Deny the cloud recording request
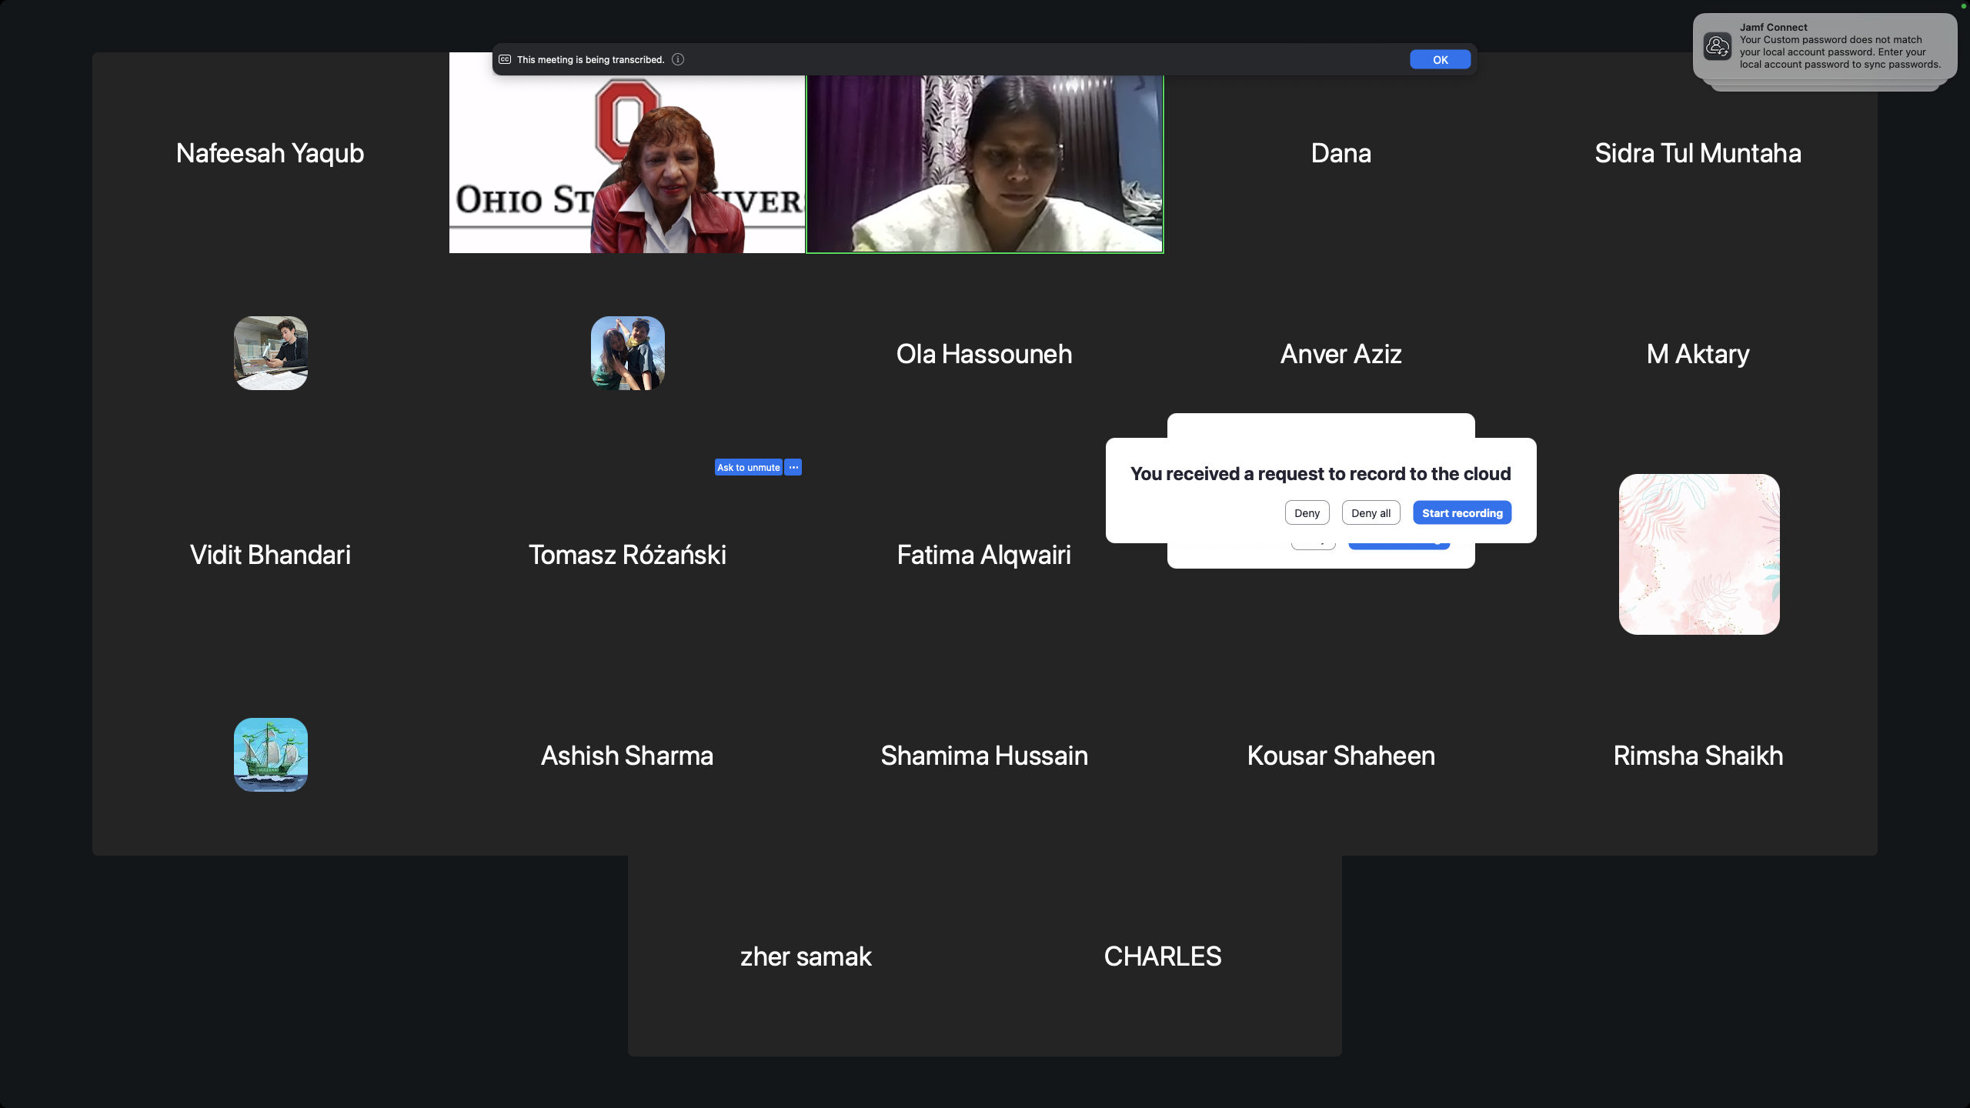 [1306, 513]
